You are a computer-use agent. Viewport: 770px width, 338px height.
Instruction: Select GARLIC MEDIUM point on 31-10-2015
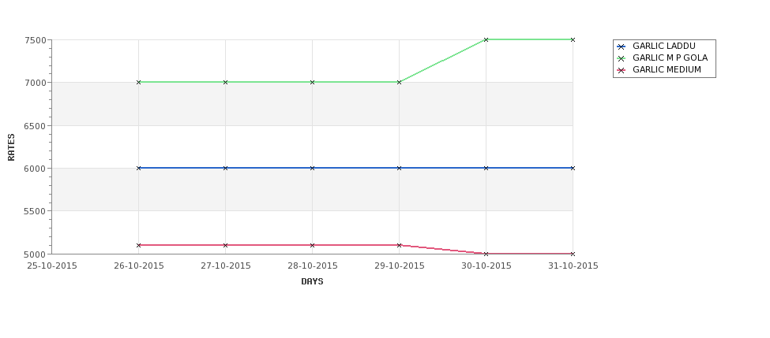[x=573, y=254]
